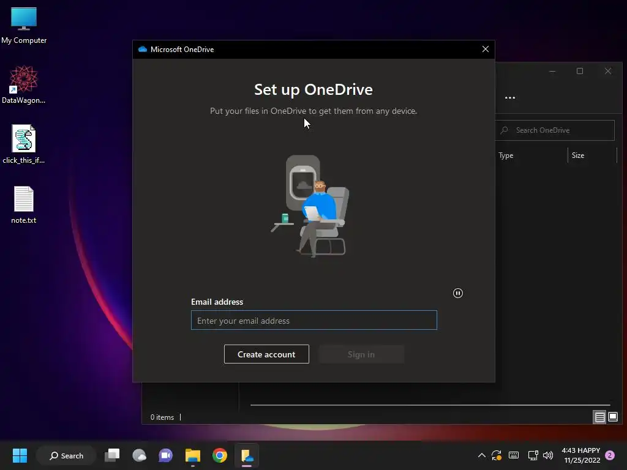The width and height of the screenshot is (627, 470).
Task: Open the clock and date in taskbar
Action: point(582,455)
